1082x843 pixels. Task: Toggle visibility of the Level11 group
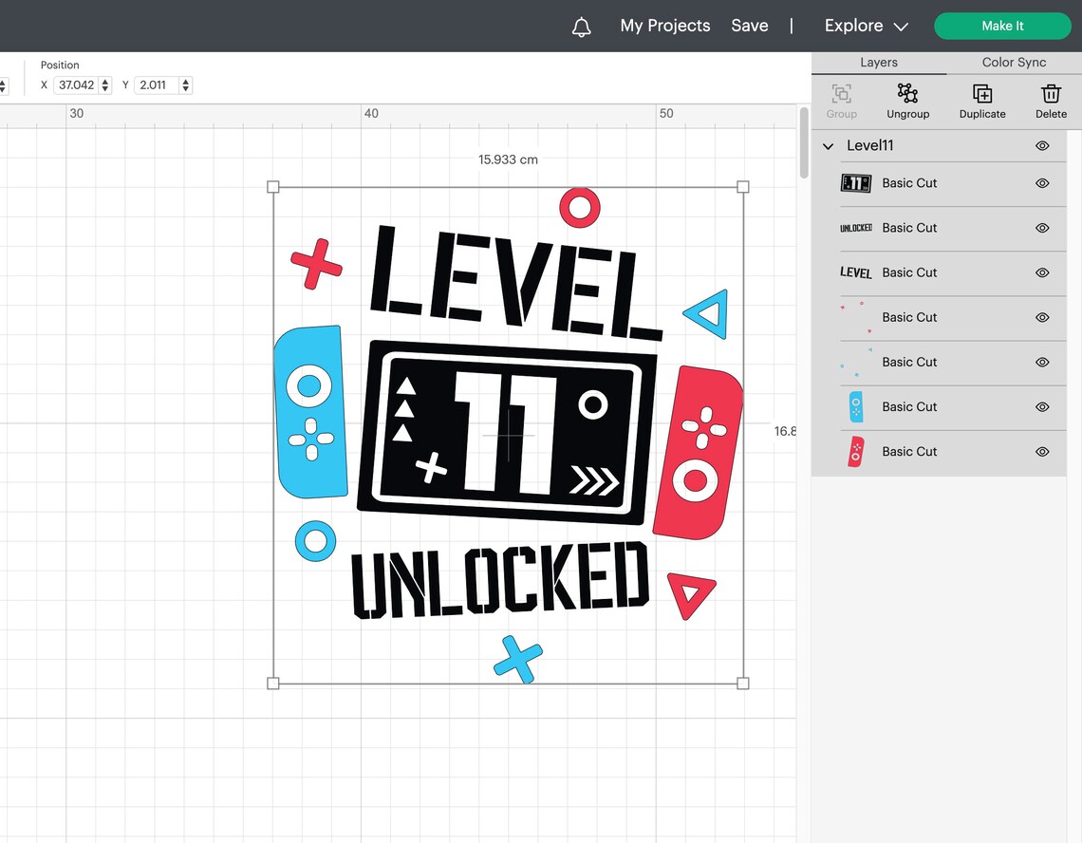(x=1041, y=145)
